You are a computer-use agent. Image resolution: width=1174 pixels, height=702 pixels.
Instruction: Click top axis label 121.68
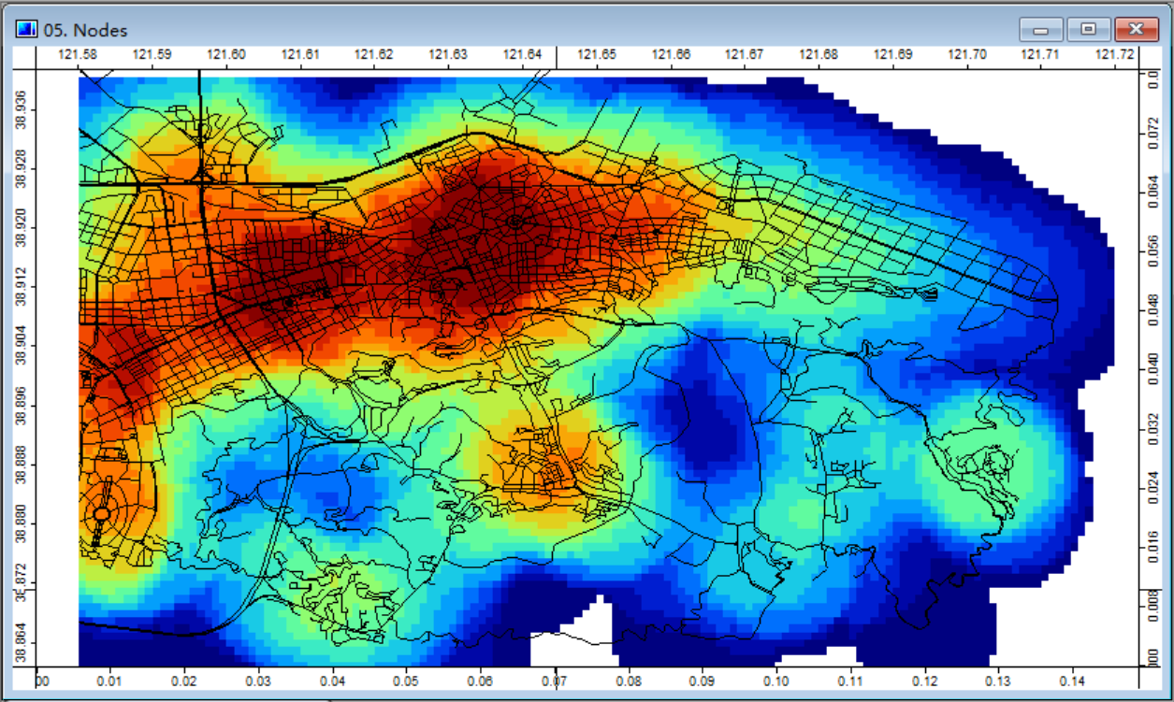click(819, 54)
